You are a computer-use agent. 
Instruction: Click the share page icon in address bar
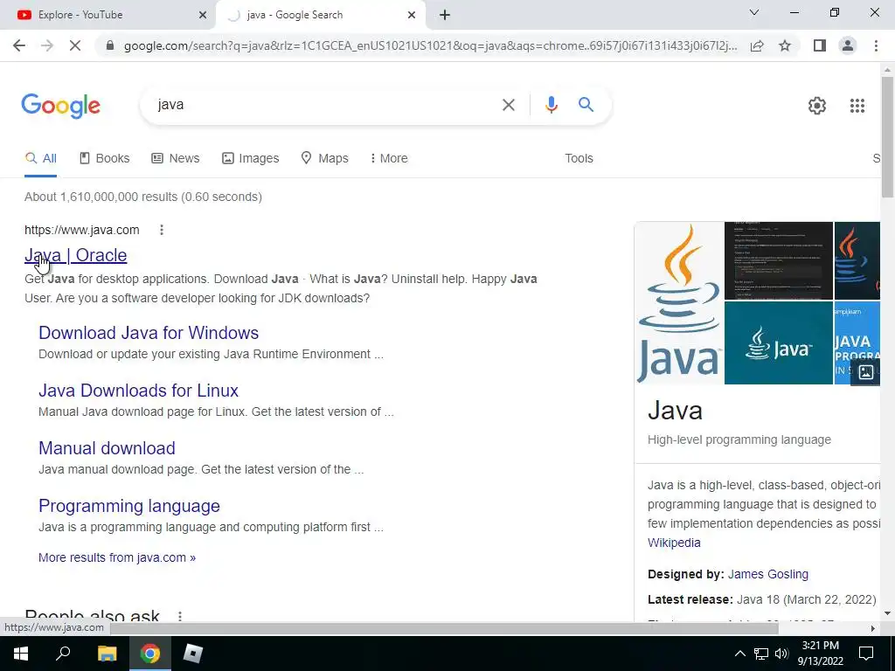757,45
